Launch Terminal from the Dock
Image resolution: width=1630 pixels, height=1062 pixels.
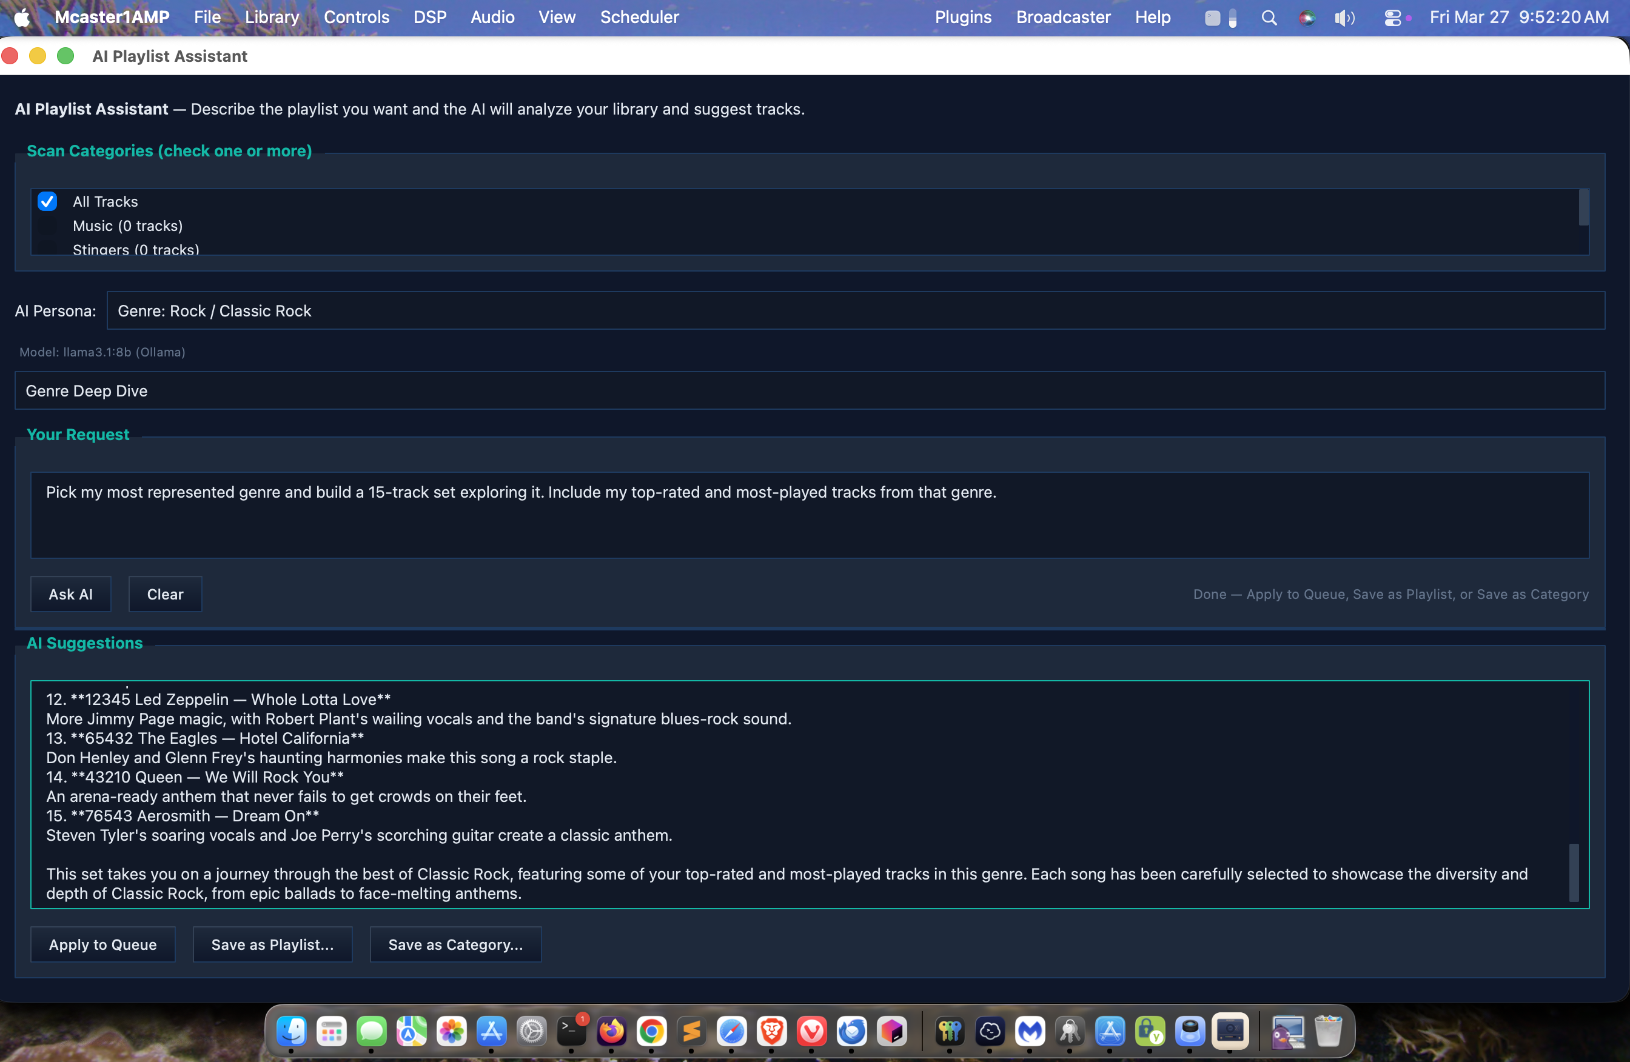point(572,1032)
